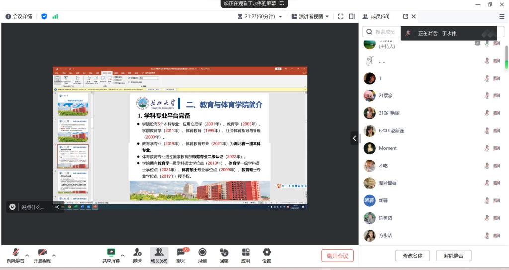The width and height of the screenshot is (509, 270).
Task: Start recording with the 录制 icon
Action: point(202,253)
